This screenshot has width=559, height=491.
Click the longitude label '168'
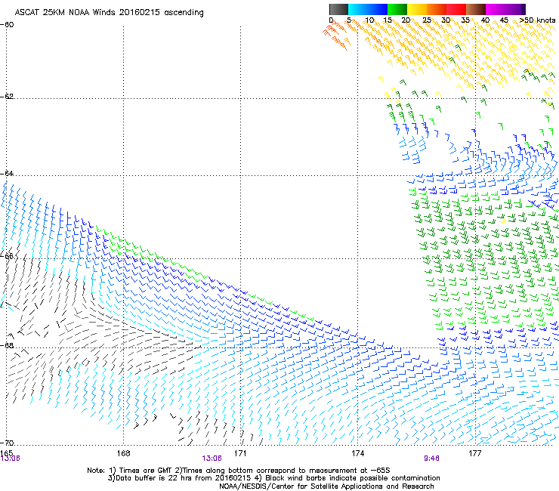pyautogui.click(x=123, y=453)
